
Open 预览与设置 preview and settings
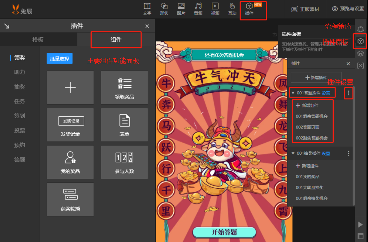point(348,9)
